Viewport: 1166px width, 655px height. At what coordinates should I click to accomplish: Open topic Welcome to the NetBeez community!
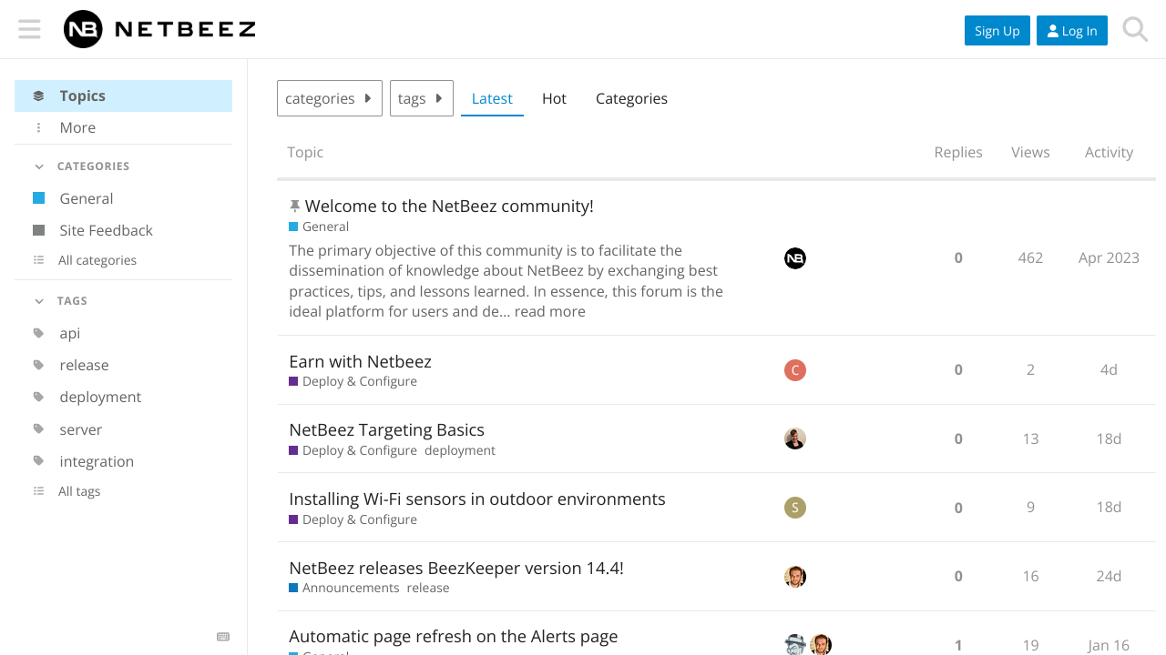pyautogui.click(x=449, y=207)
